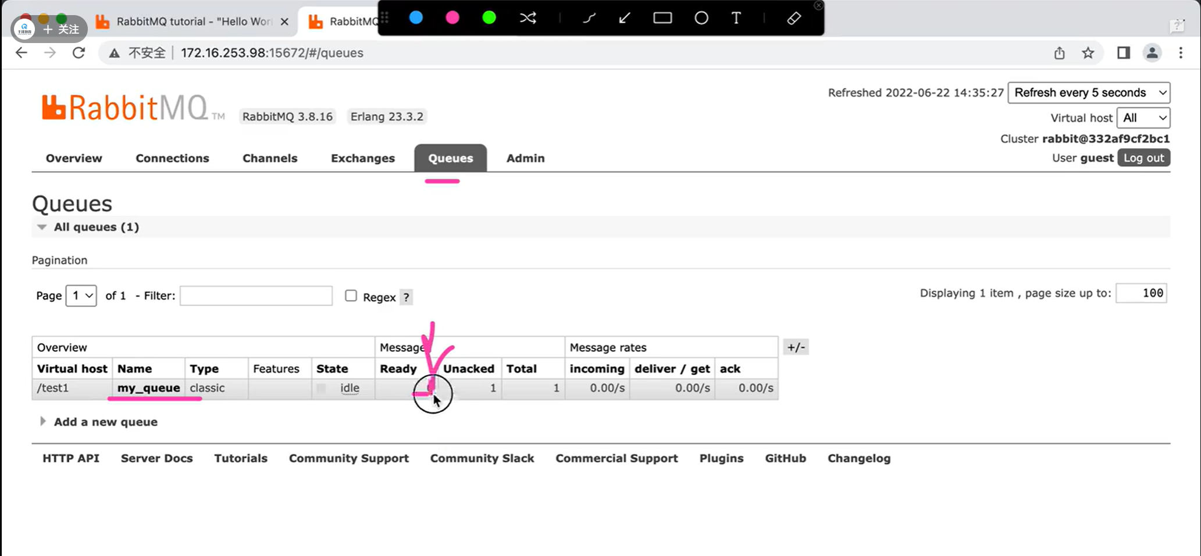Screen dimensions: 1201x556
Task: Click the share page icon
Action: coord(1060,53)
